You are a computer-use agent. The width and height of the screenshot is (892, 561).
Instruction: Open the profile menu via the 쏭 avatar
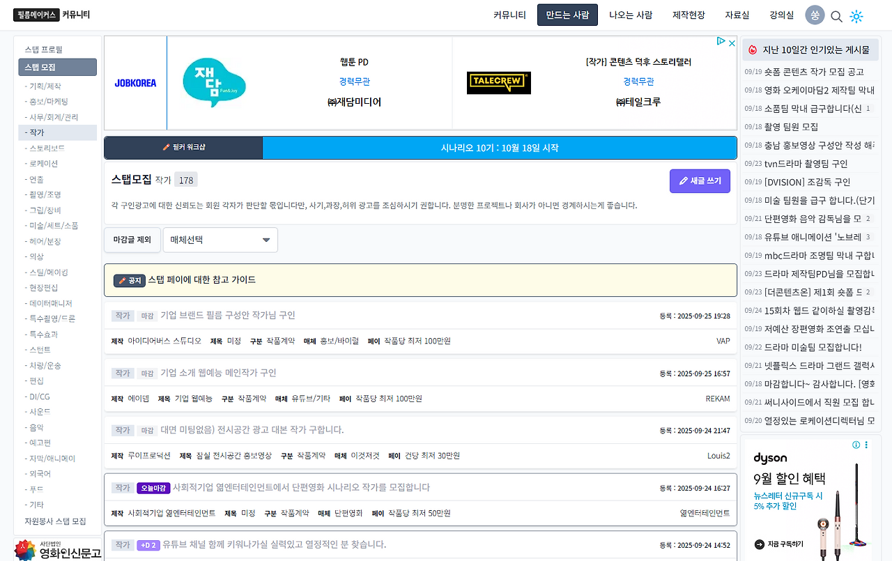[x=815, y=15]
